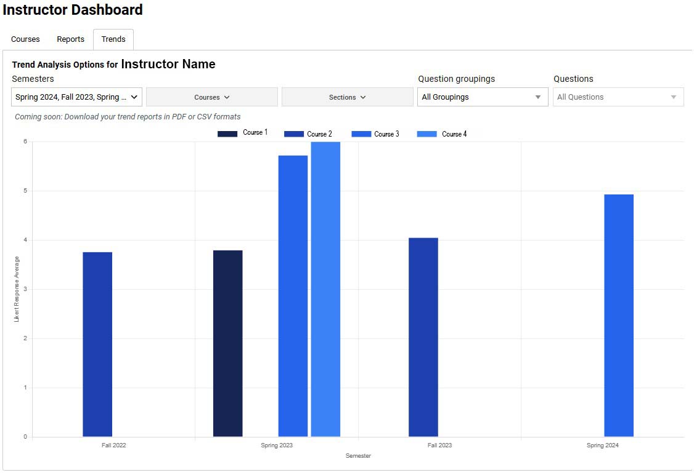
Task: Click the Course 4 legend label
Action: tap(454, 134)
